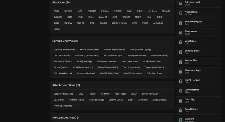Select the Grim Sky gold rank icon

tap(181, 101)
